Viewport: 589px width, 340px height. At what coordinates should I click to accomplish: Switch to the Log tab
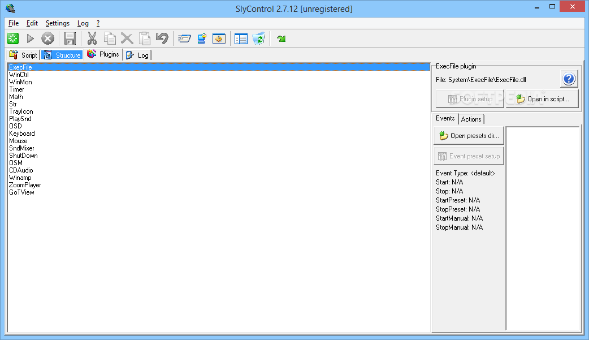(137, 55)
